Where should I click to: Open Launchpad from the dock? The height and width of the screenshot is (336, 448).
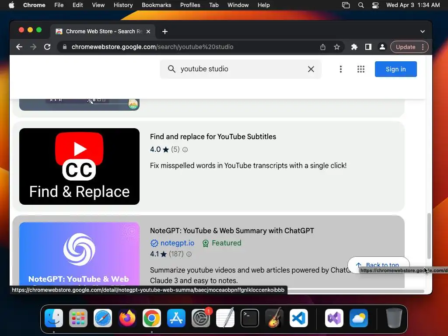[x=78, y=318]
